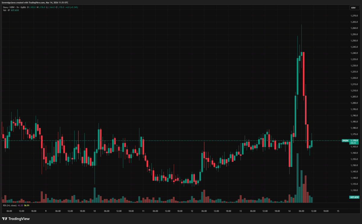Click the RSI (14, close) indicator label
Screen dimensions: 362x224
tap(10, 205)
